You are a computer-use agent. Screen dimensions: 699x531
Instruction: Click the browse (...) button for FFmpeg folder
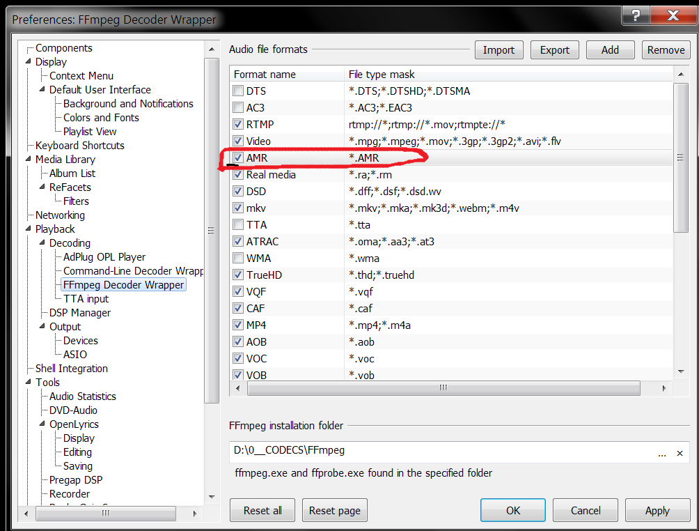(x=662, y=452)
